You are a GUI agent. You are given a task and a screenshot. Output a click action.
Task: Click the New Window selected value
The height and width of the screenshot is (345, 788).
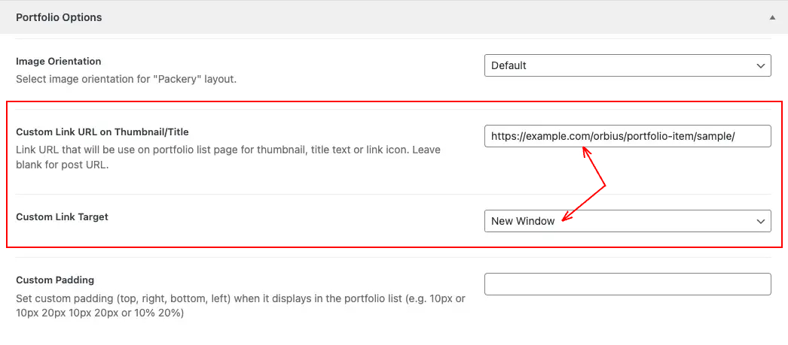coord(523,221)
